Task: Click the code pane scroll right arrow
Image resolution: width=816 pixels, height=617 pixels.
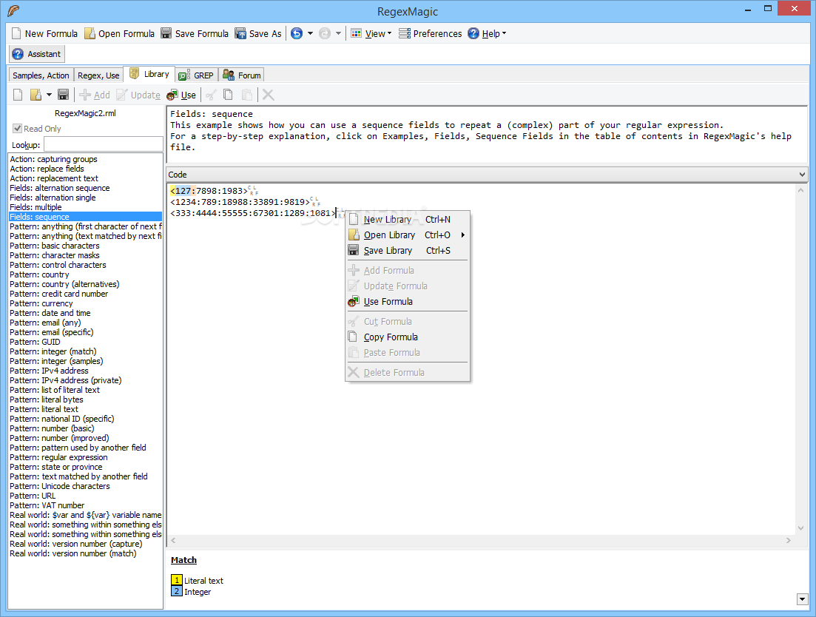Action: (x=789, y=541)
